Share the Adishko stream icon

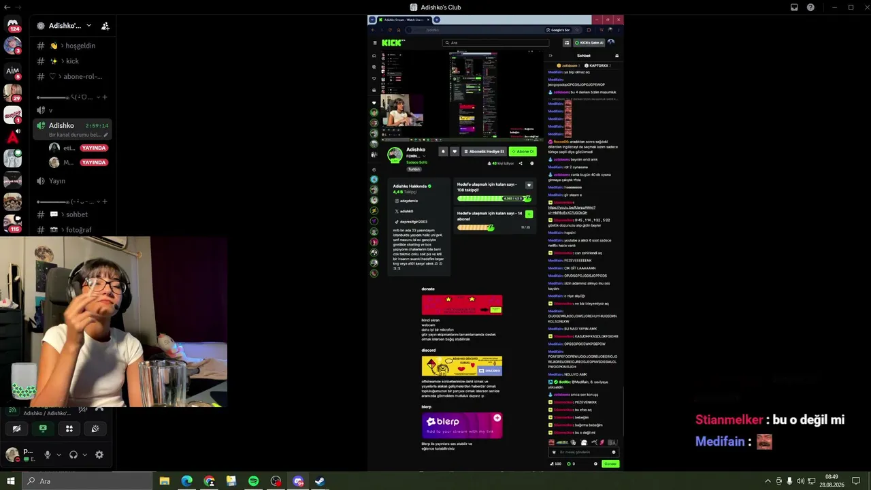pyautogui.click(x=521, y=163)
